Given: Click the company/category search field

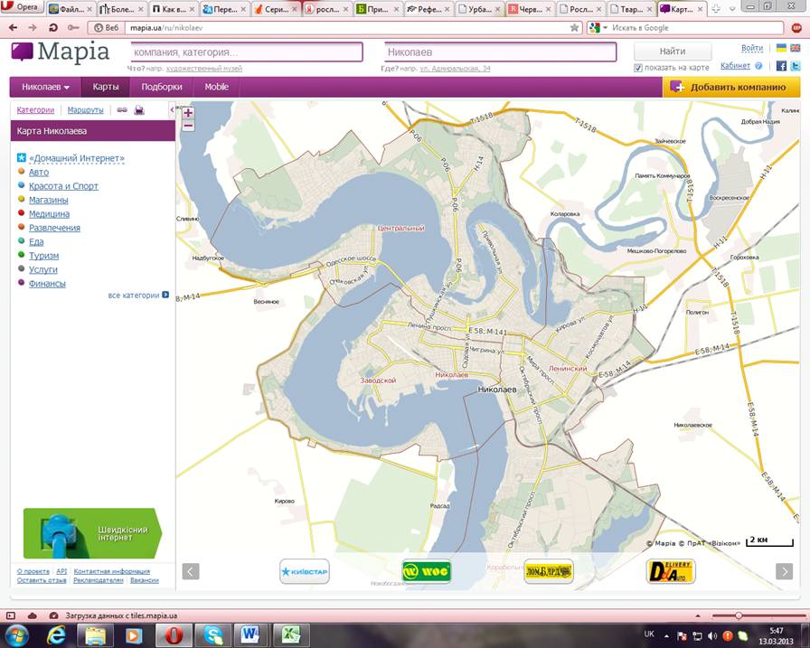Looking at the screenshot, I should point(247,52).
